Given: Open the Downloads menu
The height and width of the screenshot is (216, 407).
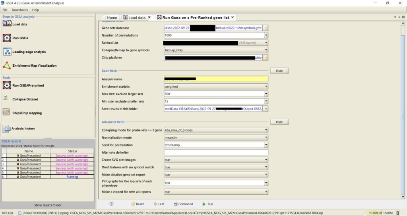Looking at the screenshot, I should (x=20, y=10).
